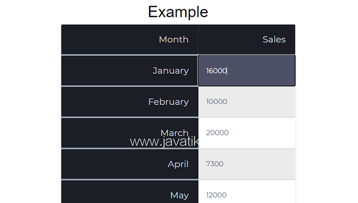
Task: Click the www.javatik watermark text
Action: [164, 142]
